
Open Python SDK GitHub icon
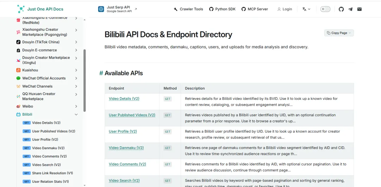tap(211, 9)
